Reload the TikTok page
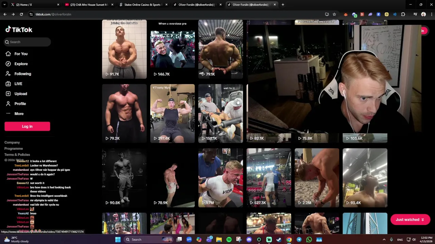435x244 pixels. click(21, 14)
